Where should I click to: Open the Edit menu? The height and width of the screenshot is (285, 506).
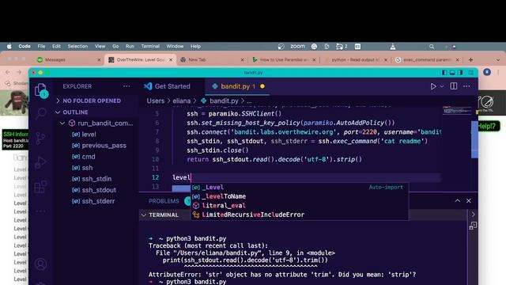pos(56,47)
